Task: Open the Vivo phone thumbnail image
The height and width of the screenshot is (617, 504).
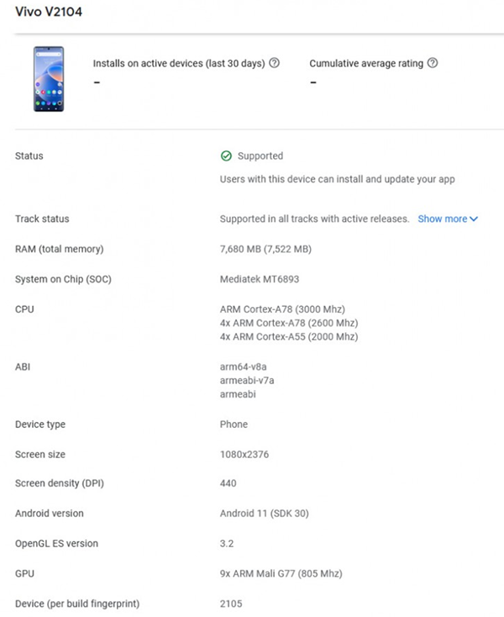Action: [49, 79]
